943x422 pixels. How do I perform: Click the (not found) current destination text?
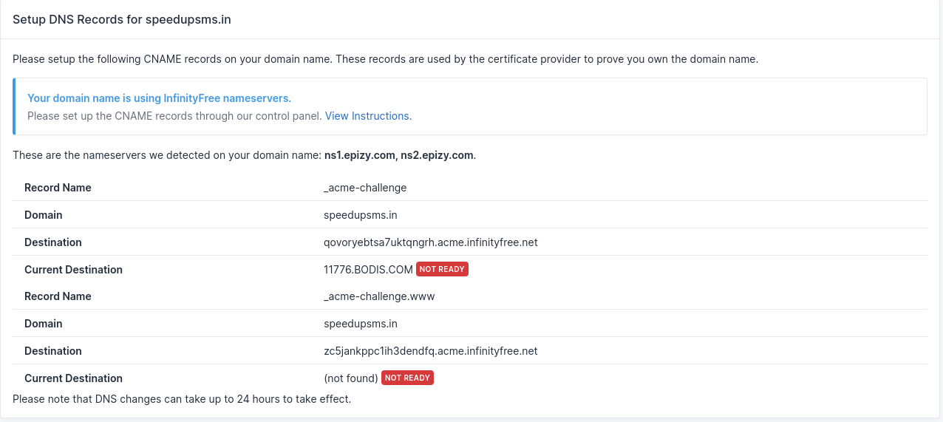pyautogui.click(x=351, y=378)
